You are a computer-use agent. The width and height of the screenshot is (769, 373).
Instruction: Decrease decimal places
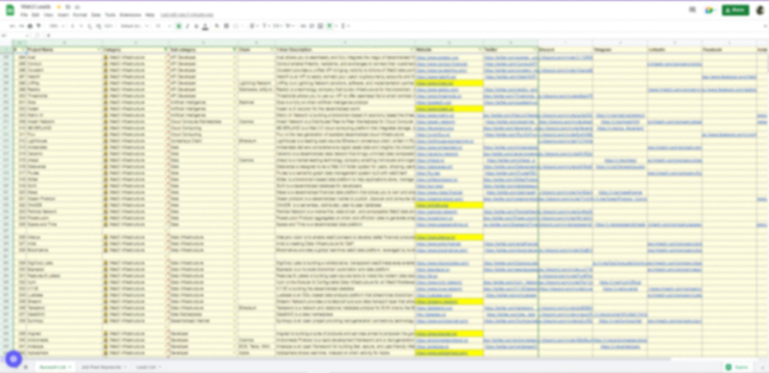coord(89,26)
